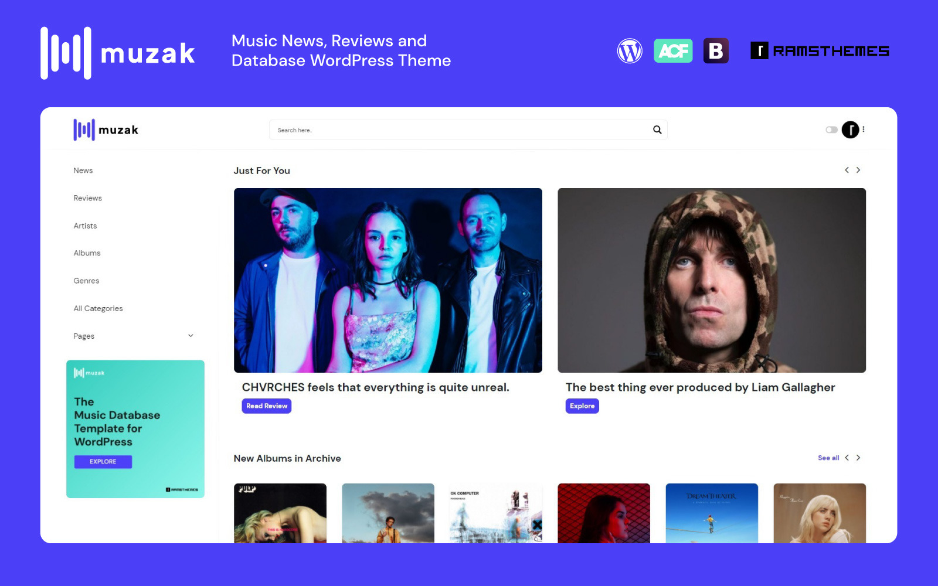Click the user avatar icon
The height and width of the screenshot is (586, 938).
[x=851, y=130]
